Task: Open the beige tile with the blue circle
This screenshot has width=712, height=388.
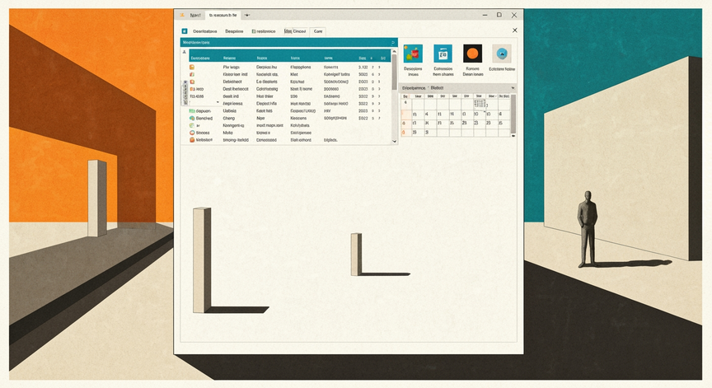Action: click(x=502, y=54)
